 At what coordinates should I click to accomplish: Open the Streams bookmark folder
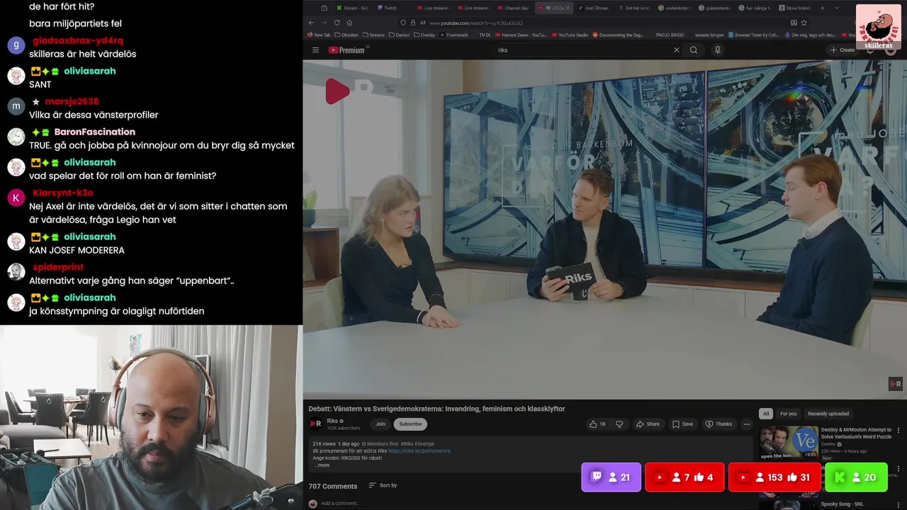click(x=373, y=35)
